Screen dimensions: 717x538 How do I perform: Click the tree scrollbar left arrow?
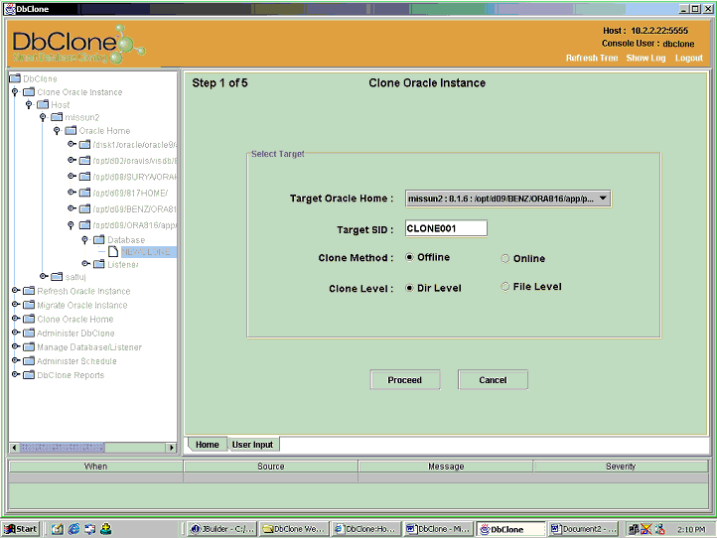(x=15, y=447)
